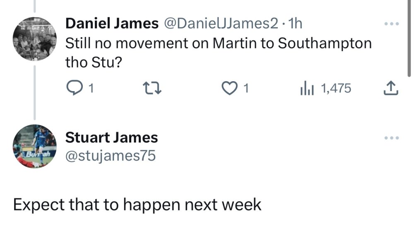Retweet Daniel James's tweet
The width and height of the screenshot is (414, 234).
149,88
